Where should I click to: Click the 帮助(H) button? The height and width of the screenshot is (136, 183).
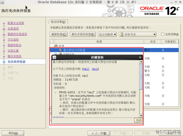point(13,133)
